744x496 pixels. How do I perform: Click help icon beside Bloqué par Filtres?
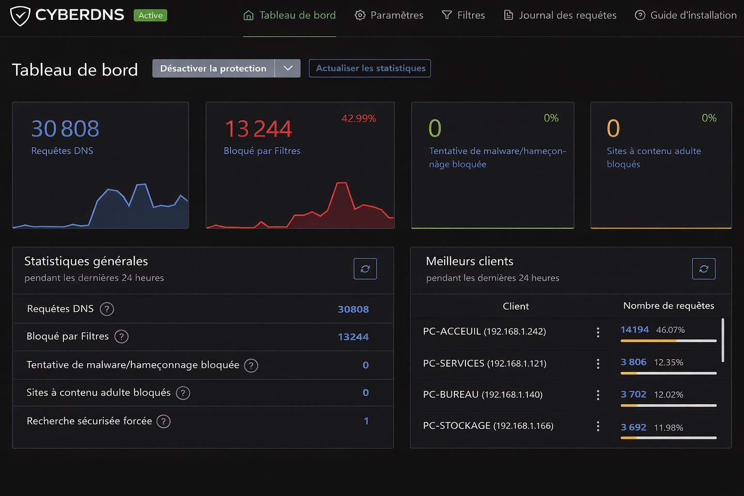point(121,337)
